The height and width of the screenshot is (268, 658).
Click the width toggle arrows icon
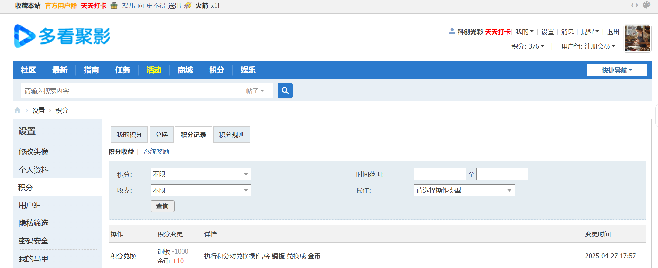634,5
